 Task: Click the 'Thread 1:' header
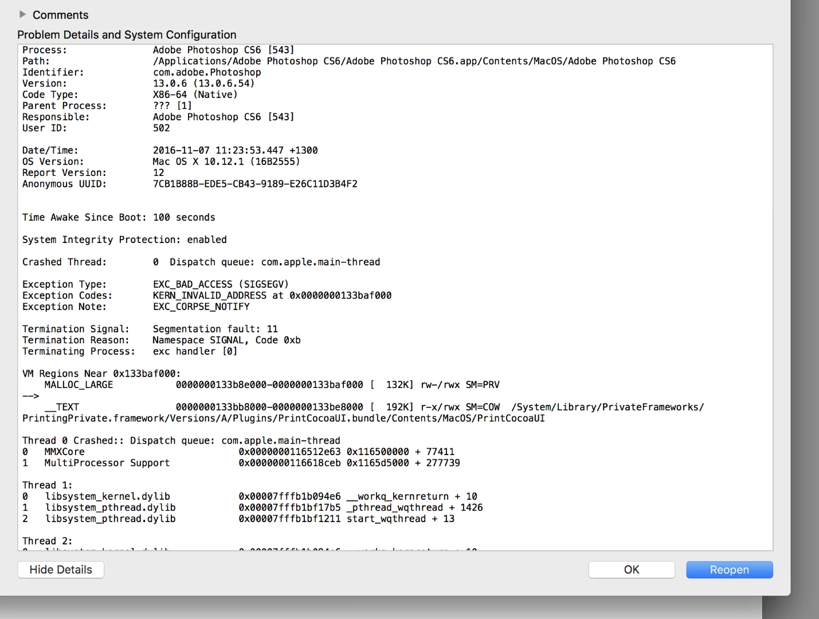48,486
